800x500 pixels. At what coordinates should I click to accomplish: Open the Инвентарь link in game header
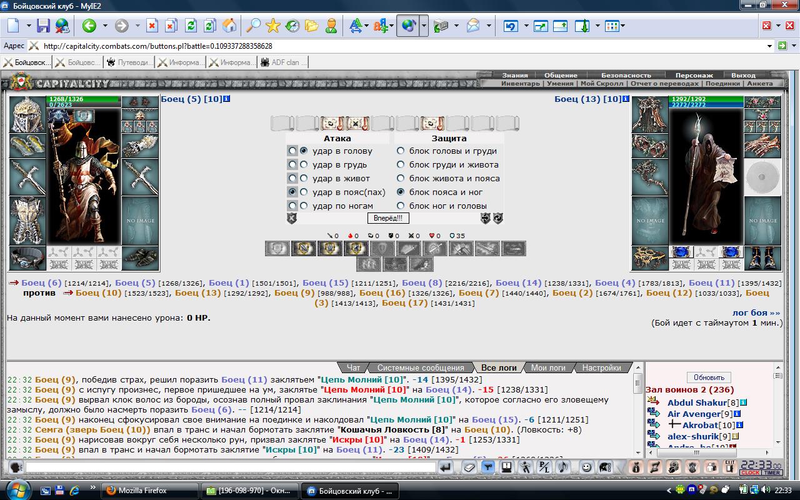click(520, 83)
